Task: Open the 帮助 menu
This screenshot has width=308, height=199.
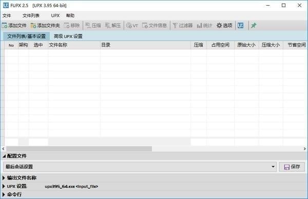Action: point(70,15)
